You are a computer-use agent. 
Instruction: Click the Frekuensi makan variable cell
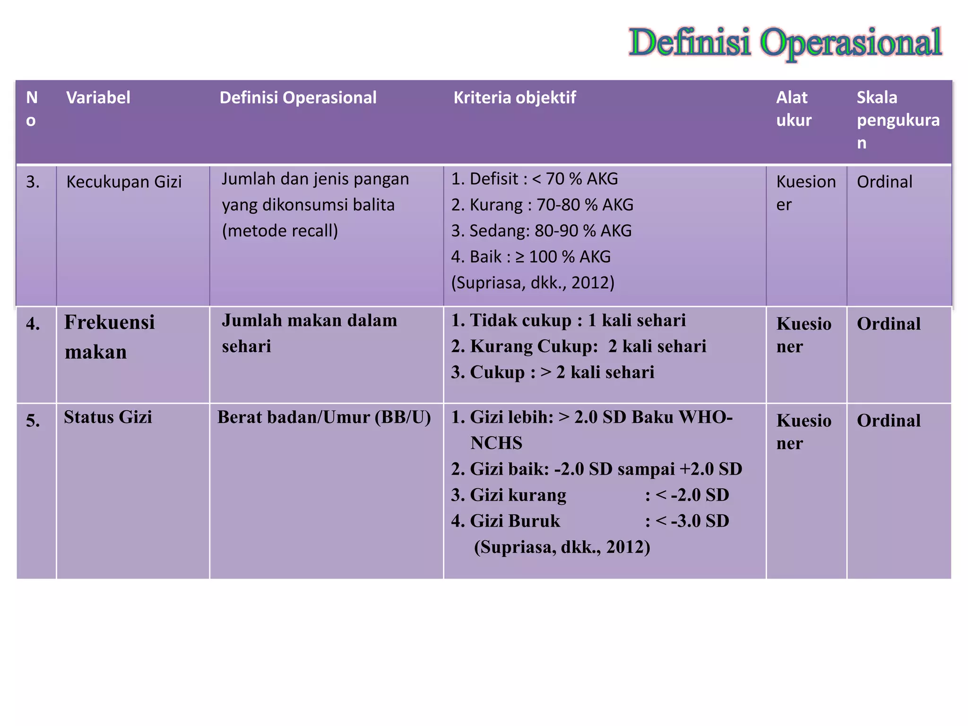pyautogui.click(x=110, y=337)
